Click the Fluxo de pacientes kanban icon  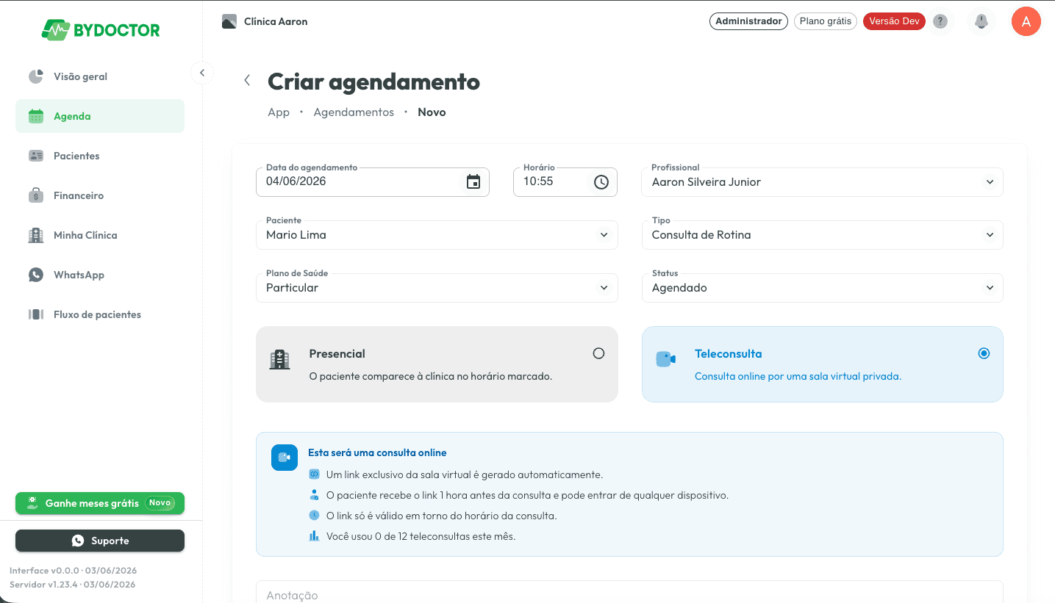tap(36, 314)
